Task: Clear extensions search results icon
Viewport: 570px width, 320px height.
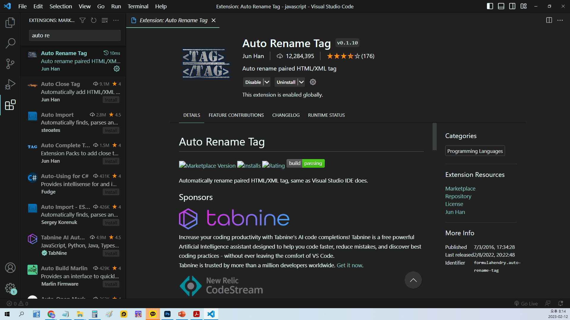Action: pos(105,20)
